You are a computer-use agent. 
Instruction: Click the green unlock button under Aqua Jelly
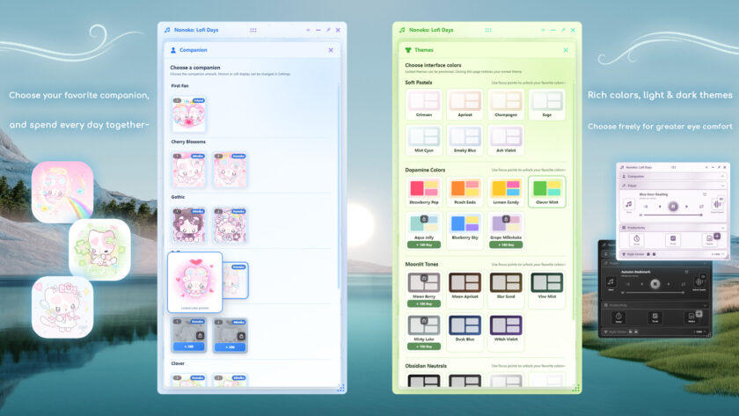[424, 245]
